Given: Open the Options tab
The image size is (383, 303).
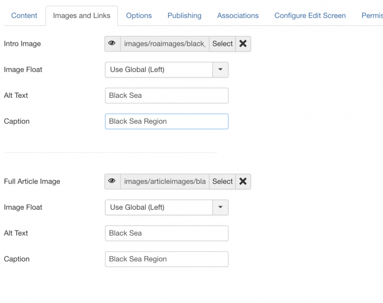Looking at the screenshot, I should click(139, 16).
